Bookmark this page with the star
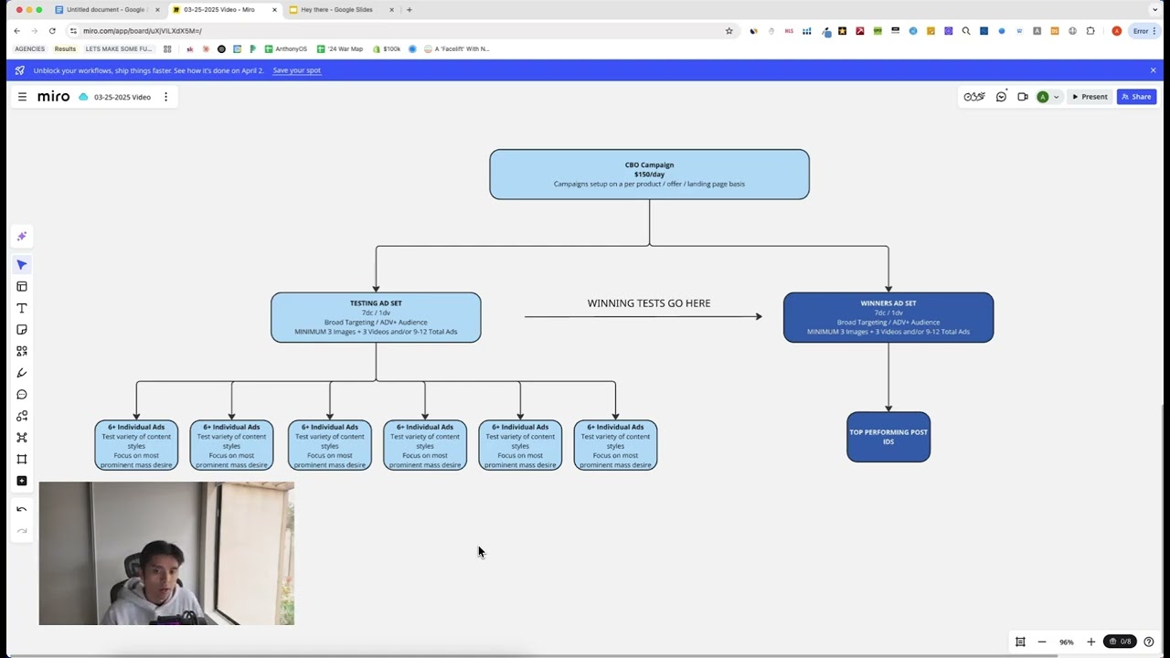 [729, 30]
